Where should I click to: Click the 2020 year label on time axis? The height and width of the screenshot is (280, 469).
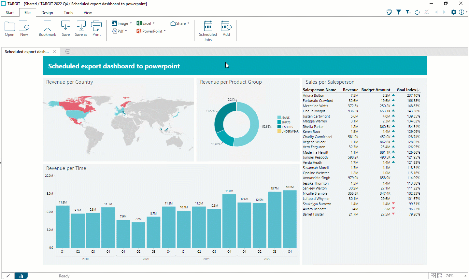click(x=146, y=259)
